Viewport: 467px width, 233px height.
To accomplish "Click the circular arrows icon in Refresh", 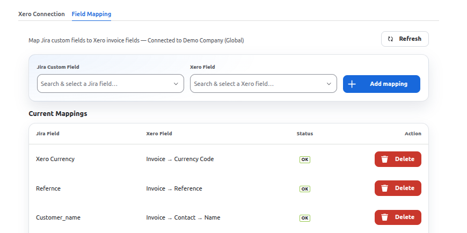I will [390, 39].
